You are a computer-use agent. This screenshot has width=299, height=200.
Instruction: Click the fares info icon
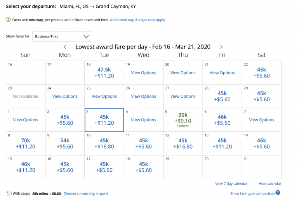tap(9, 20)
